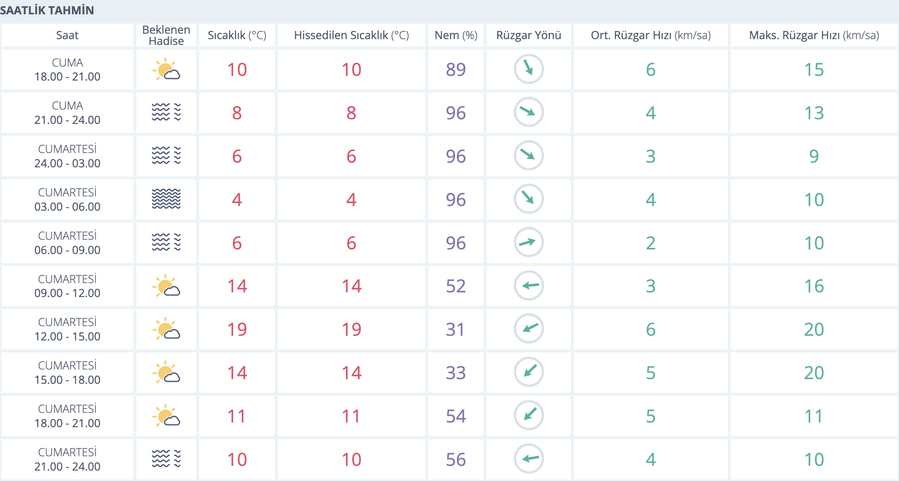Click the wind direction arrow for CUMA 18.00 - 21.00

[x=529, y=69]
